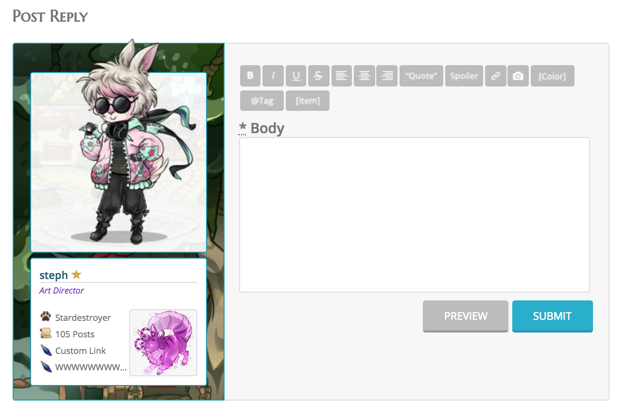This screenshot has height=420, width=627.
Task: Insert a "Quote" block
Action: tap(421, 76)
